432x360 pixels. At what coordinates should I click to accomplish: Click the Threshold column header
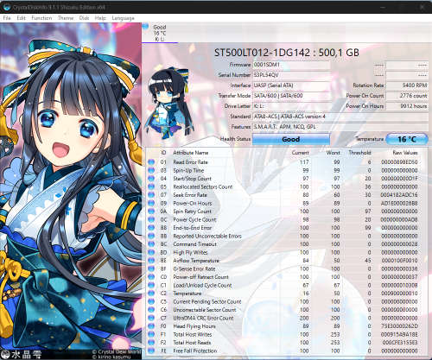coord(359,153)
